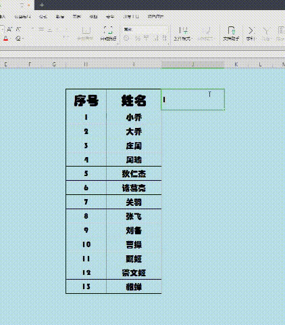Open the Developer Tools tab
285x325 pixels.
[x=131, y=16]
